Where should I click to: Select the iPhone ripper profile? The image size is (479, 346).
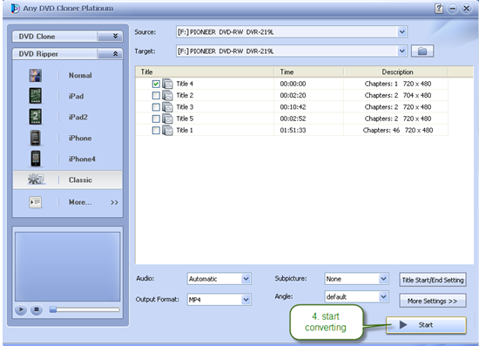68,139
